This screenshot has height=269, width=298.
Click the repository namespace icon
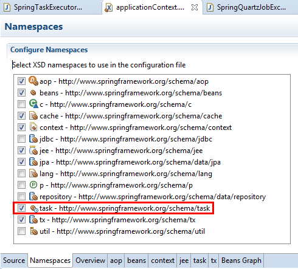pos(33,196)
